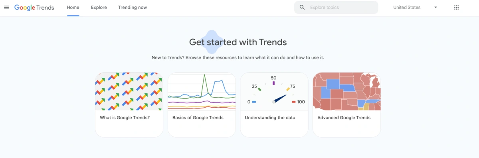Go to the Explore tab

(99, 8)
